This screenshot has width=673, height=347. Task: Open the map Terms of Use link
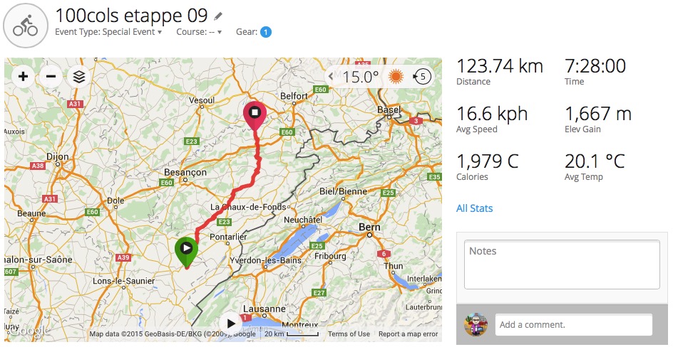coord(349,334)
